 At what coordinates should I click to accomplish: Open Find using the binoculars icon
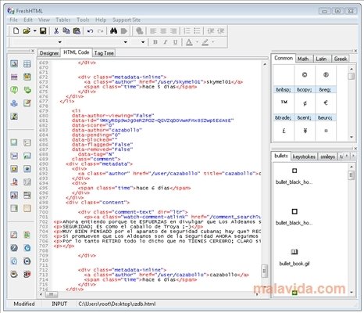113,31
